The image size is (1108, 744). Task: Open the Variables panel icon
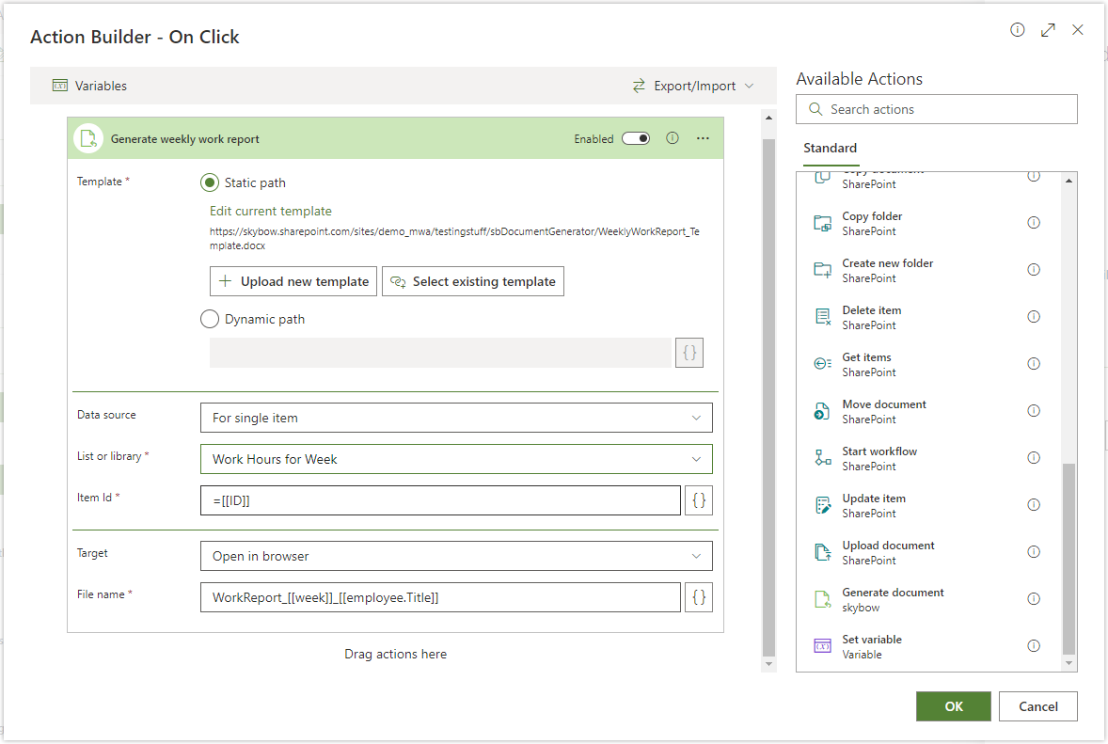(60, 86)
